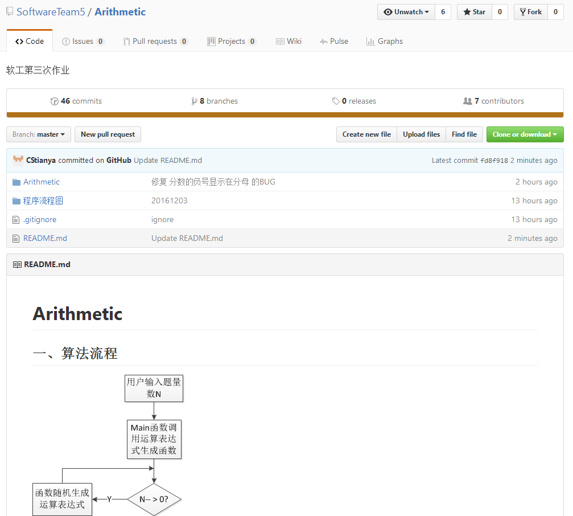Click the commits history clock icon
The image size is (573, 516).
click(x=55, y=101)
